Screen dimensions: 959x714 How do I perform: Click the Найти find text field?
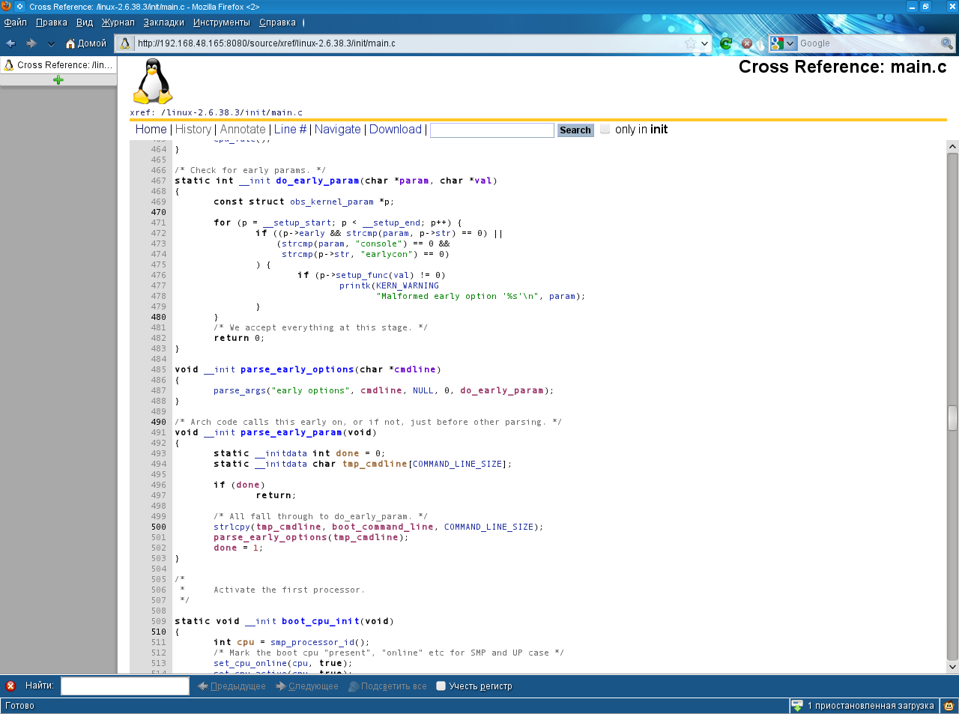[124, 686]
